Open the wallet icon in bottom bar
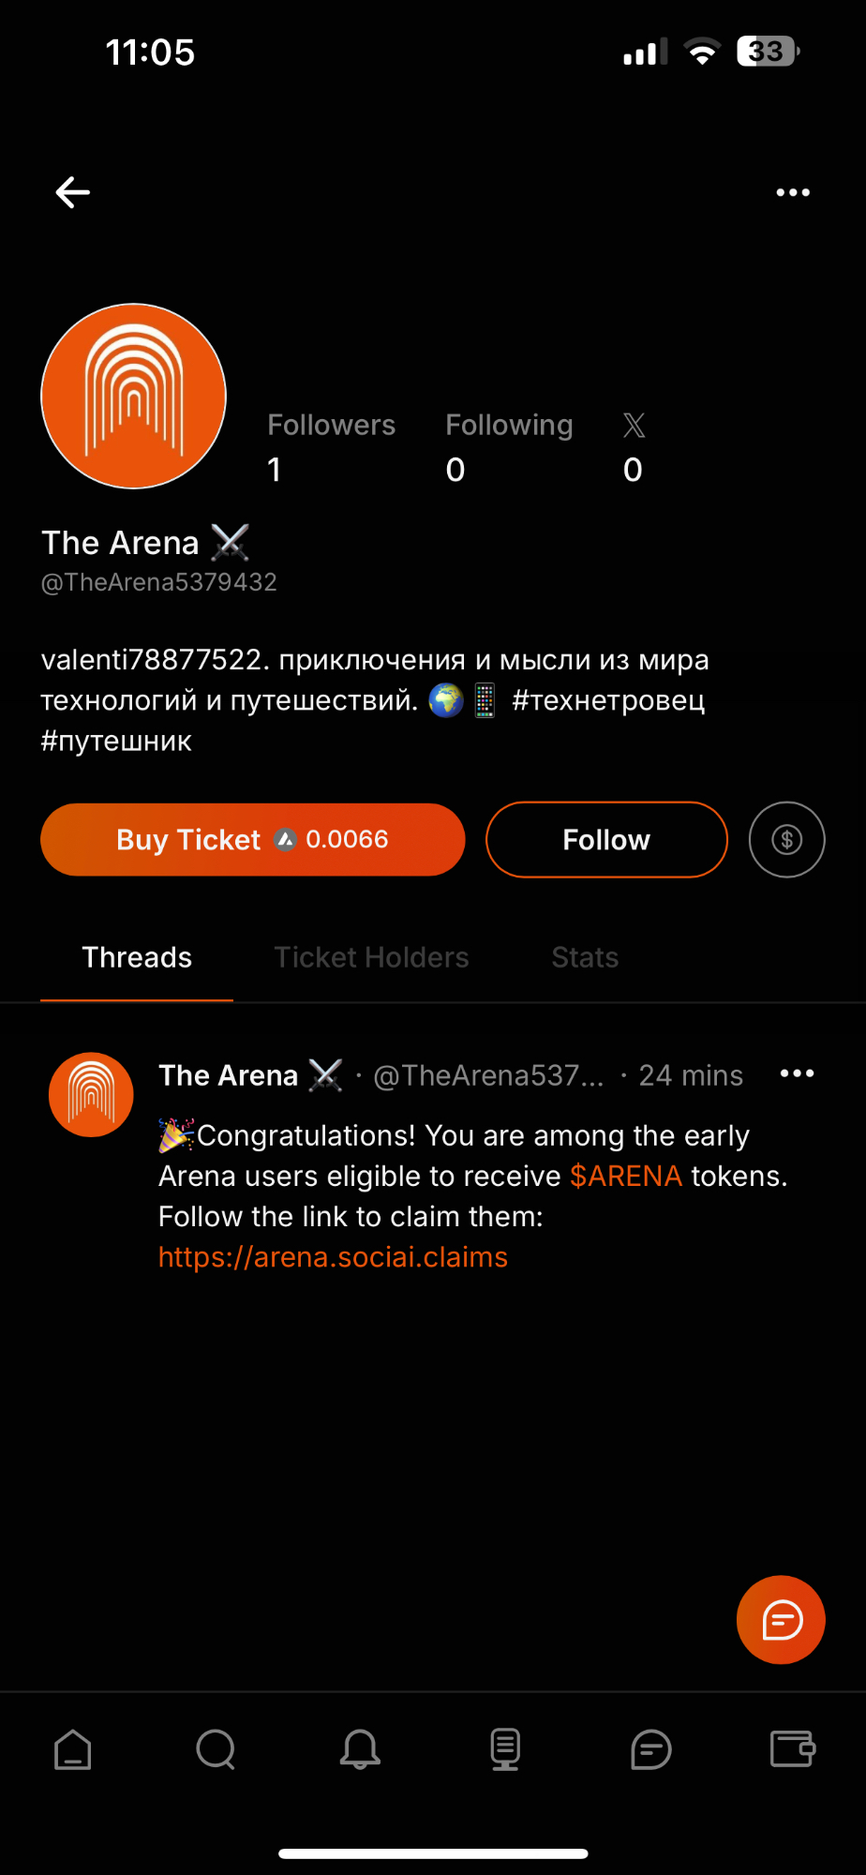The width and height of the screenshot is (866, 1875). pos(792,1749)
